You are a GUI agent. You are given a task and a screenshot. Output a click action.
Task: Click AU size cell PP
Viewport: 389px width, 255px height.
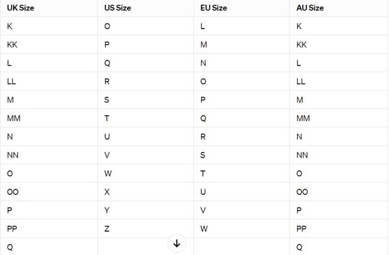(302, 229)
